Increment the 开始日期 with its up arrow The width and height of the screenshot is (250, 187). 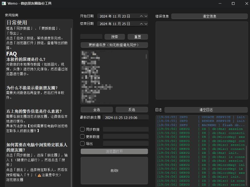[141, 16]
